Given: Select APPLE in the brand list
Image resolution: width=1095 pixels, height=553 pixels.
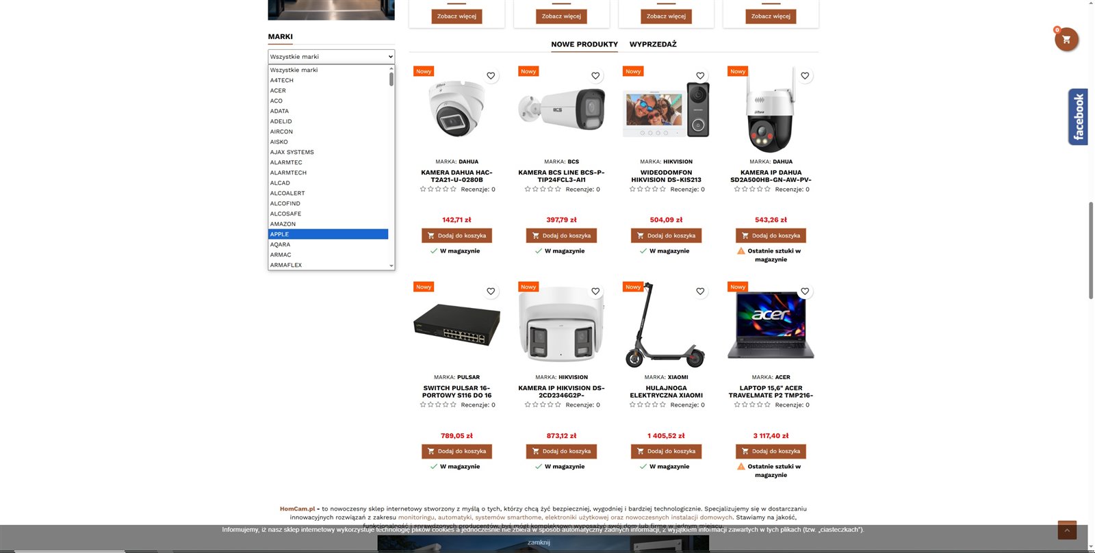Looking at the screenshot, I should pos(328,234).
